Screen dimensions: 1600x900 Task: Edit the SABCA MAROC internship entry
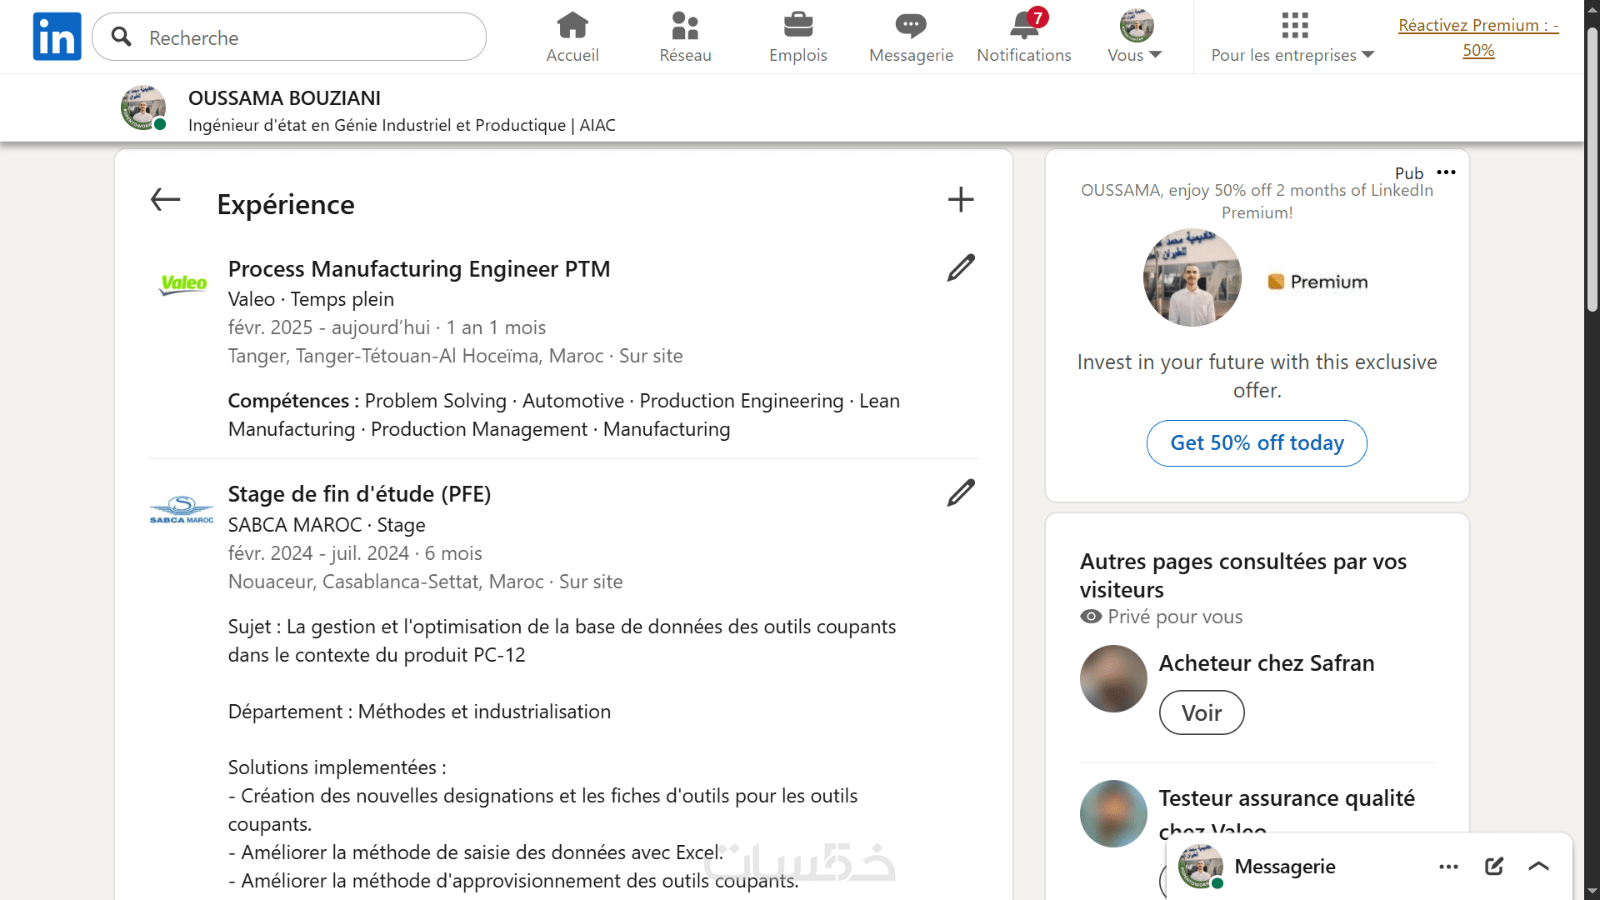pos(960,493)
